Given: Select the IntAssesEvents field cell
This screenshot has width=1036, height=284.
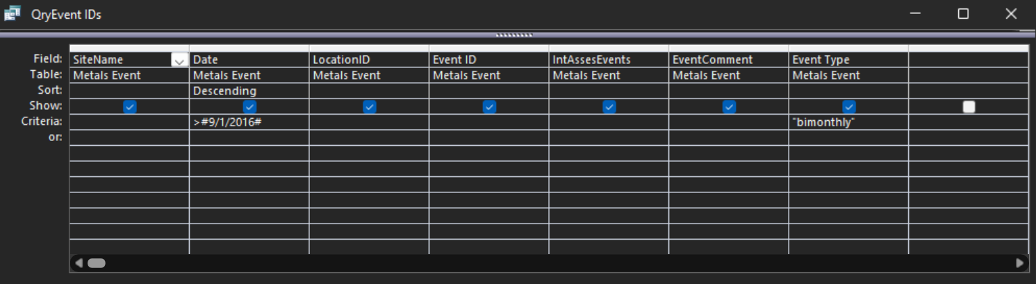Looking at the screenshot, I should tap(609, 60).
